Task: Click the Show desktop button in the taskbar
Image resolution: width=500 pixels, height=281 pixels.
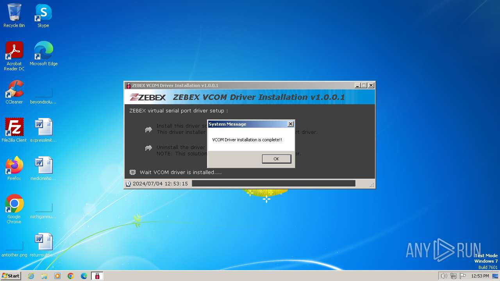Action: click(x=496, y=276)
